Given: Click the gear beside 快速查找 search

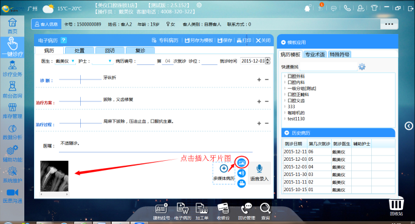Looking at the screenshot, I should 362,67.
